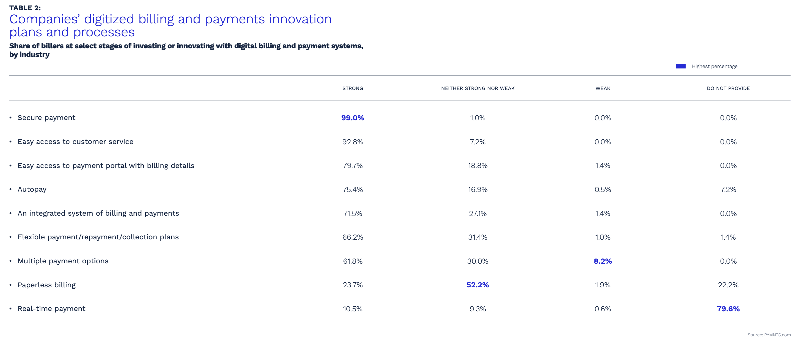Screen dimensions: 797x344
Task: Select the NEITHER STRONG NOR WEAK header
Action: [x=478, y=88]
